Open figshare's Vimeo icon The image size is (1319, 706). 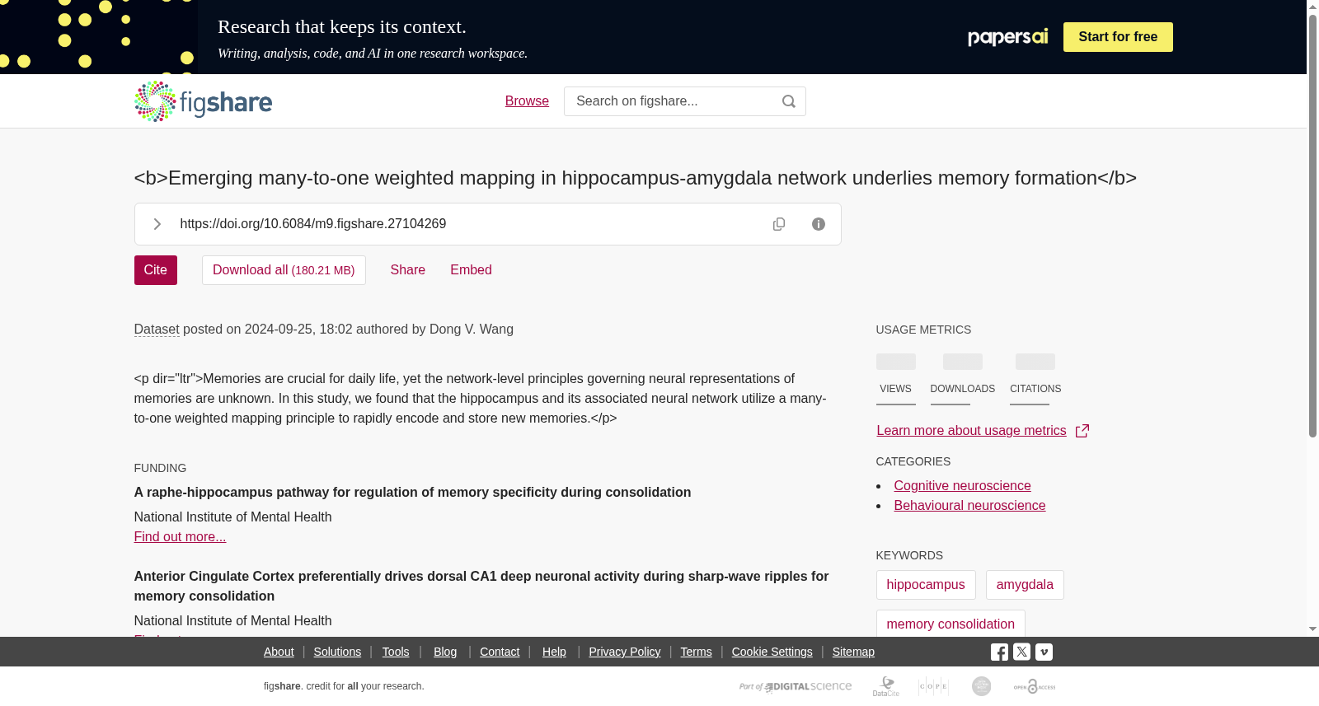click(1044, 652)
